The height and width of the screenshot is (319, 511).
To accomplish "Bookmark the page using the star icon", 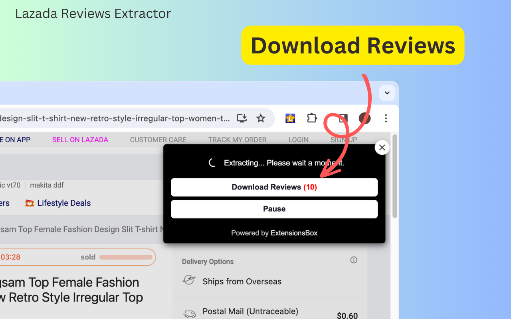I will pyautogui.click(x=261, y=118).
